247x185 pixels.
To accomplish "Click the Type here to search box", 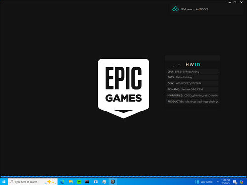I will coord(33,182).
